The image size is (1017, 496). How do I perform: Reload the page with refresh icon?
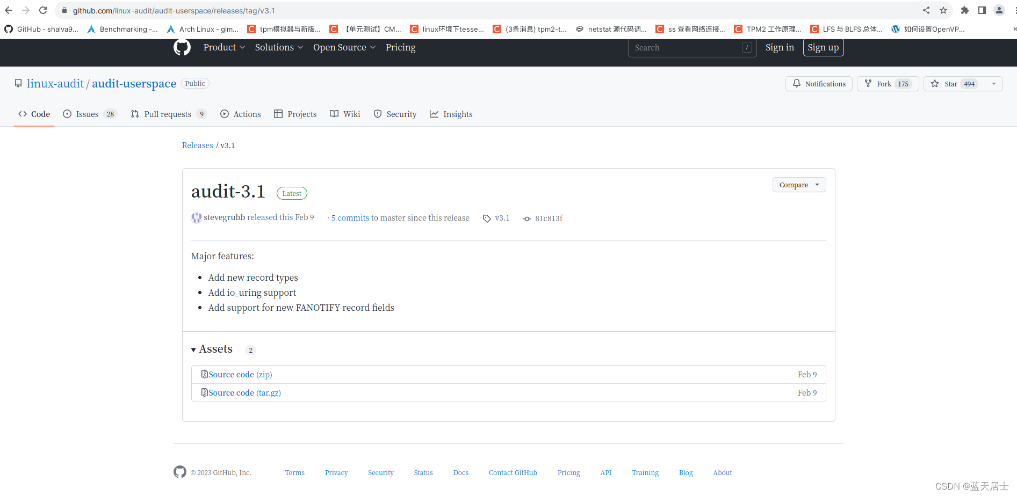click(43, 10)
